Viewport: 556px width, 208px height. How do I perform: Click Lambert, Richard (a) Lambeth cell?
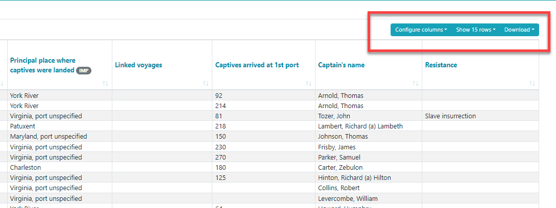point(360,126)
